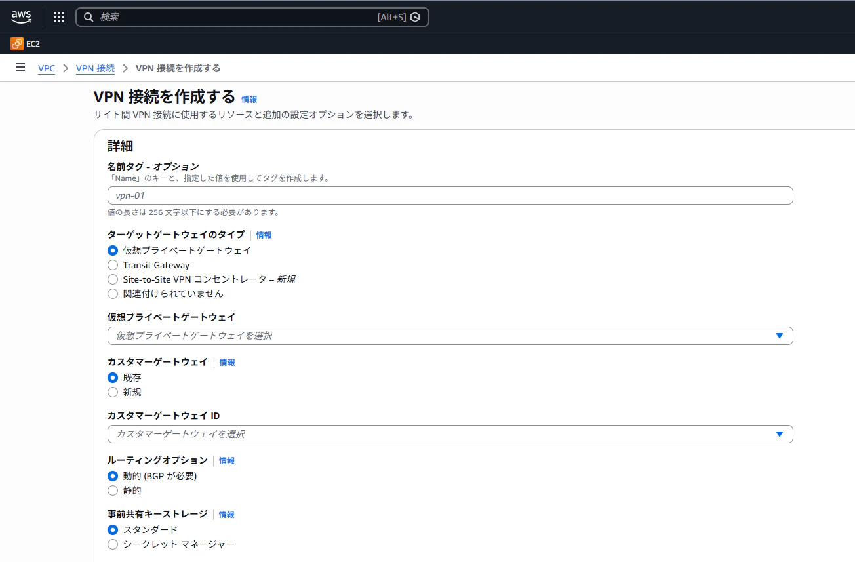Viewport: 855px width, 562px height.
Task: Select 関連付けられていません radio button
Action: click(x=113, y=294)
